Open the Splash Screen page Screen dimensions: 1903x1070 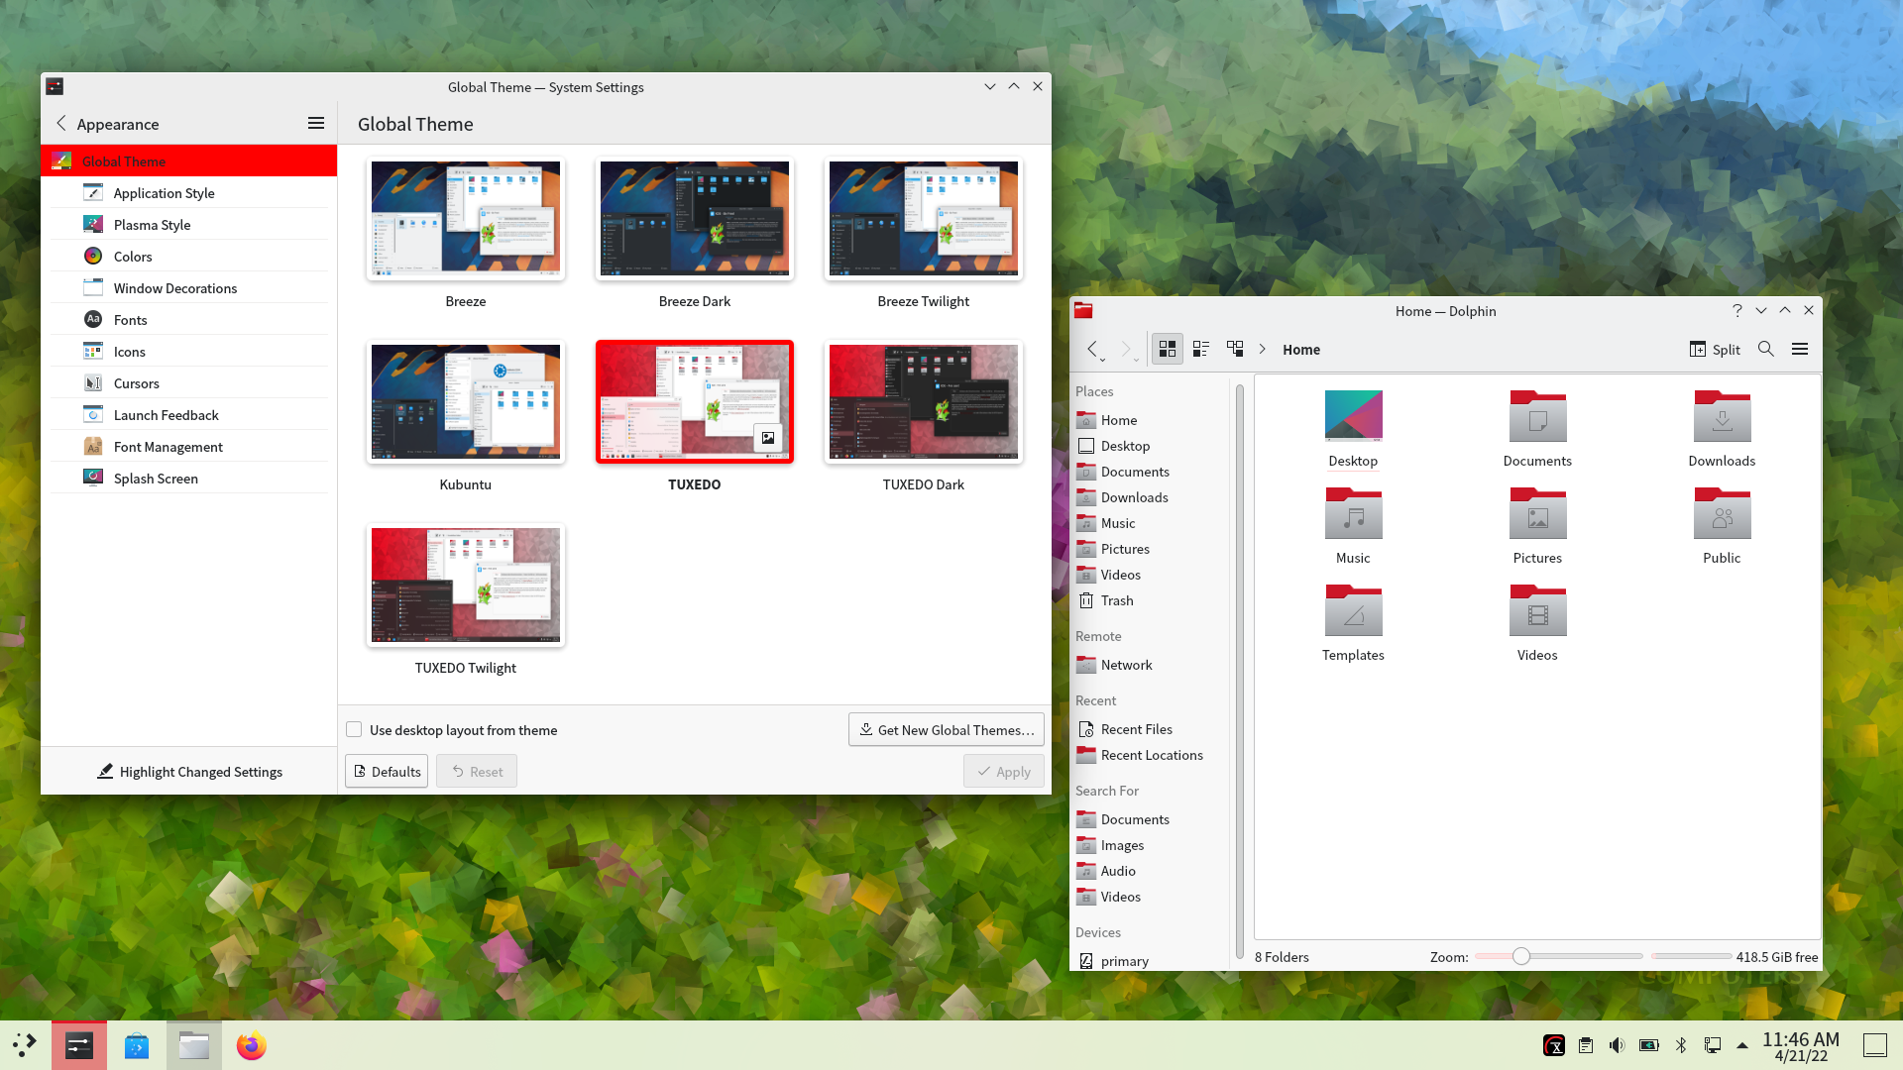(189, 479)
